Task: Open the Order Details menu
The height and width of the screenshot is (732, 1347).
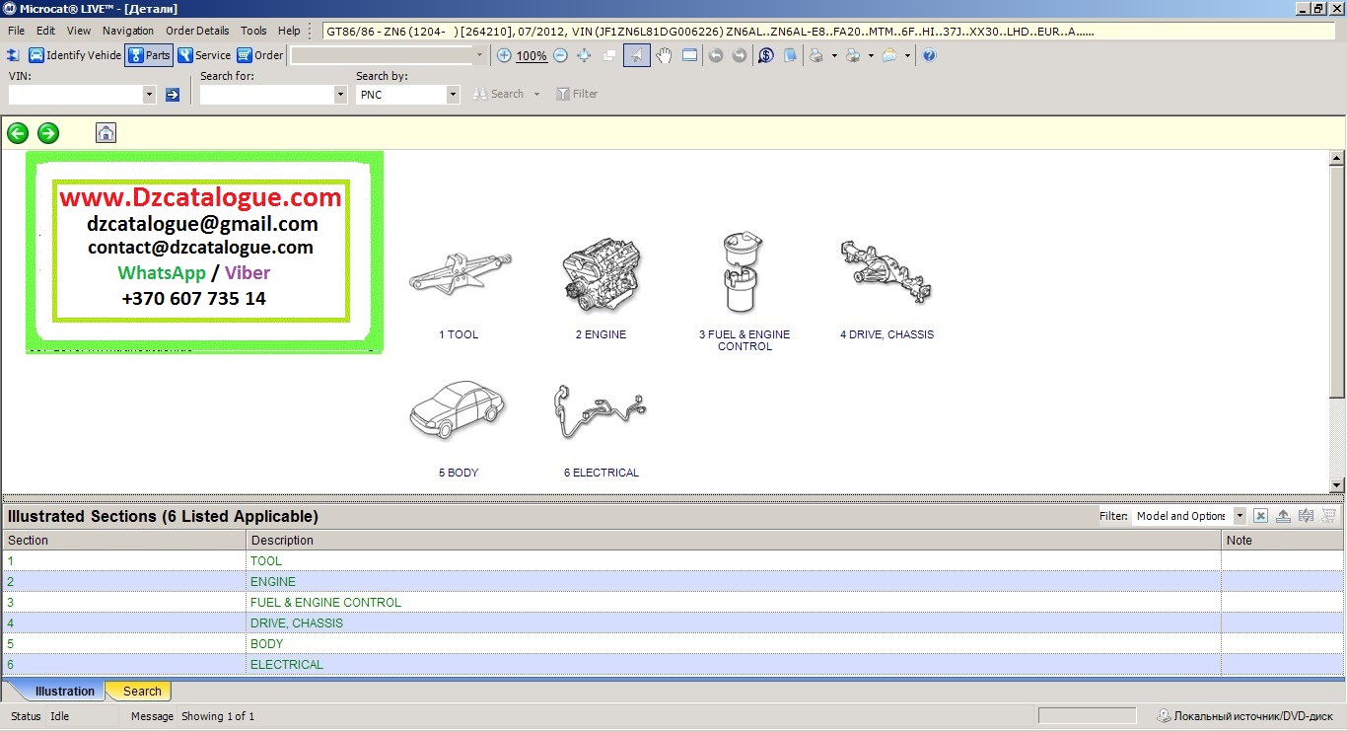Action: click(x=197, y=31)
